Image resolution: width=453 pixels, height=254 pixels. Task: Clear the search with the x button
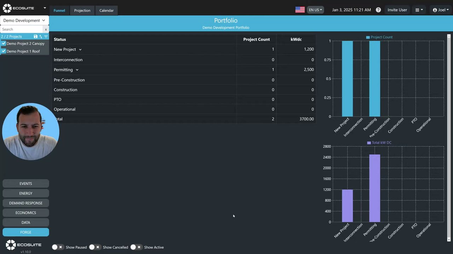click(x=46, y=29)
